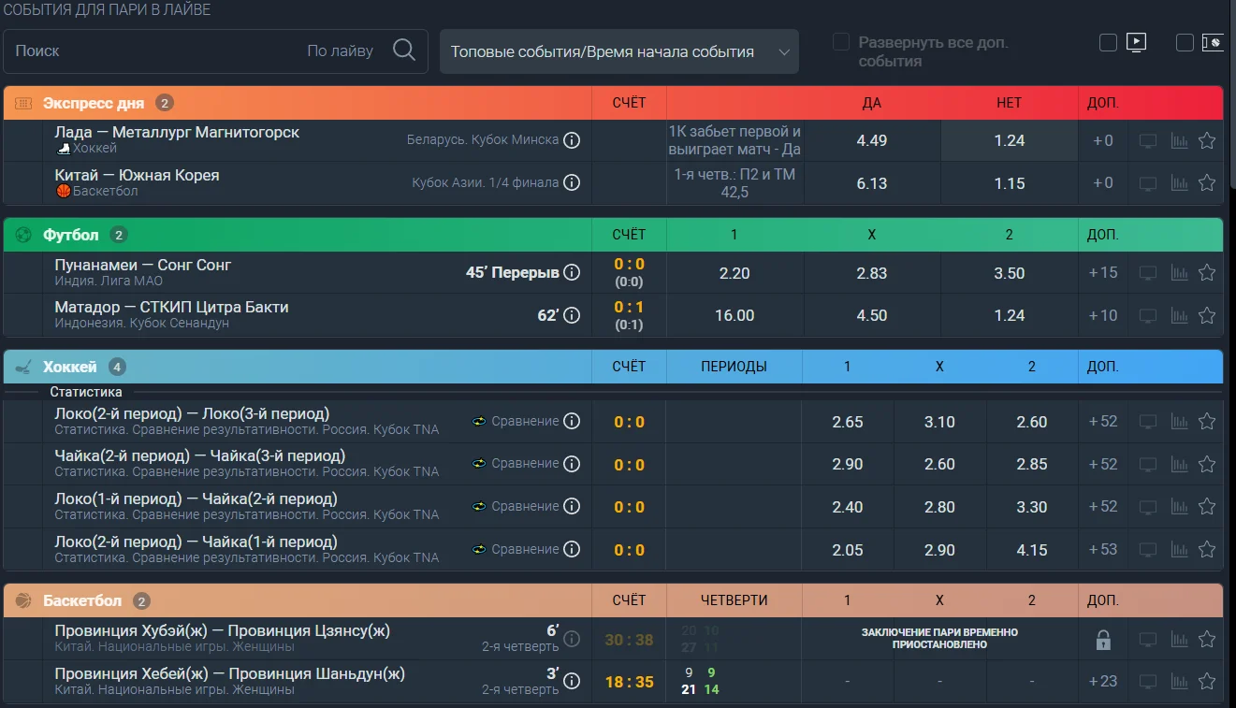Image resolution: width=1236 pixels, height=708 pixels.
Task: Click the video monitor icon for Матадор match
Action: (1148, 316)
